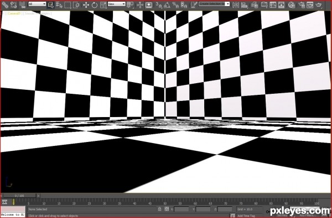The image size is (332, 218).
Task: Step time slider forward with right arrow
Action: point(38,196)
